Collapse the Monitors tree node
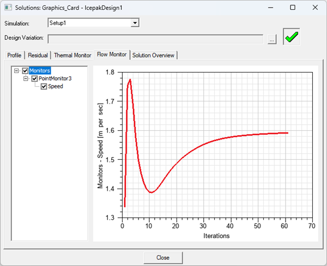327x266 pixels. [x=17, y=71]
